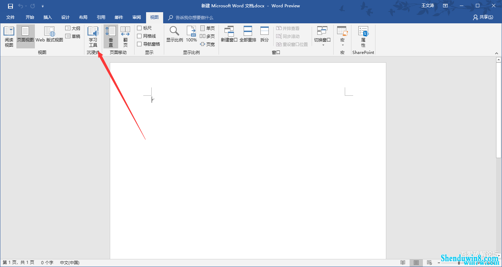Switch to the 设计 Design tab
502x267 pixels.
[x=66, y=17]
